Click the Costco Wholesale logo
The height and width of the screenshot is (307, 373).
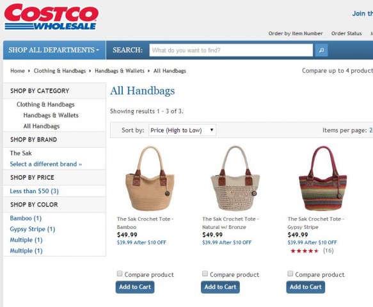click(51, 17)
